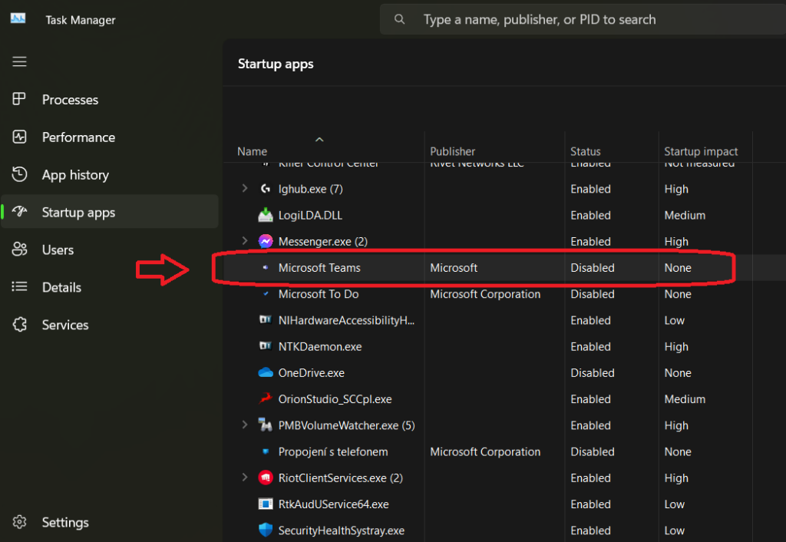Expand the RiotClientServices.exe (2) group
Screen dimensions: 786x542
(x=245, y=478)
